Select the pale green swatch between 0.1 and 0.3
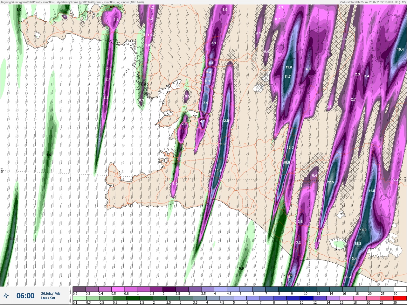 point(79,299)
